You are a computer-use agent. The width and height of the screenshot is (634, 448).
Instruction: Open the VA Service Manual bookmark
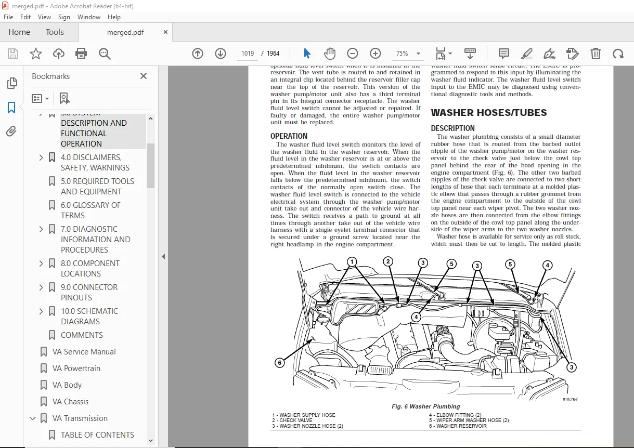(x=84, y=352)
